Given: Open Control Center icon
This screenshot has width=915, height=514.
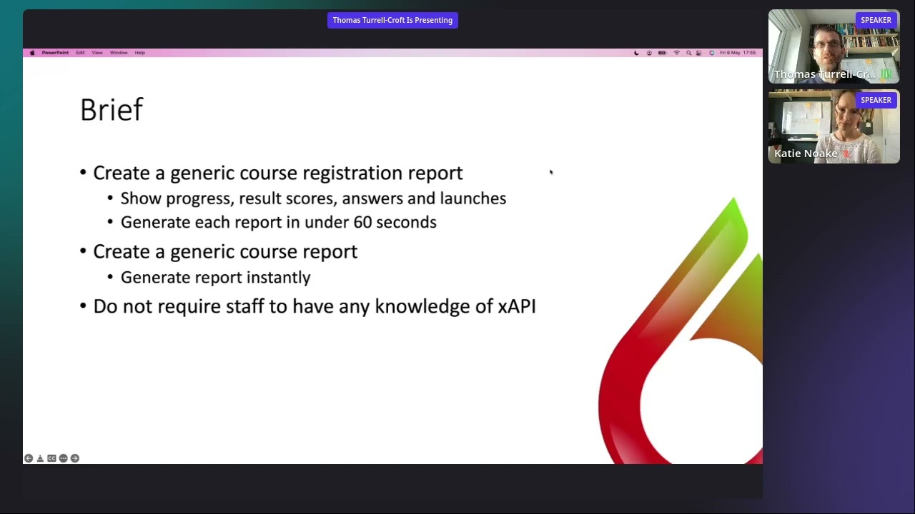Looking at the screenshot, I should (698, 53).
